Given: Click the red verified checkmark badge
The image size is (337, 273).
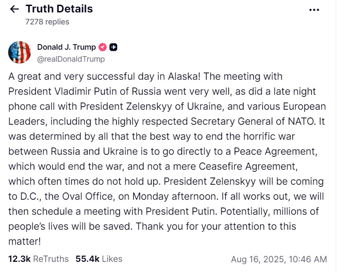Looking at the screenshot, I should pyautogui.click(x=103, y=47).
